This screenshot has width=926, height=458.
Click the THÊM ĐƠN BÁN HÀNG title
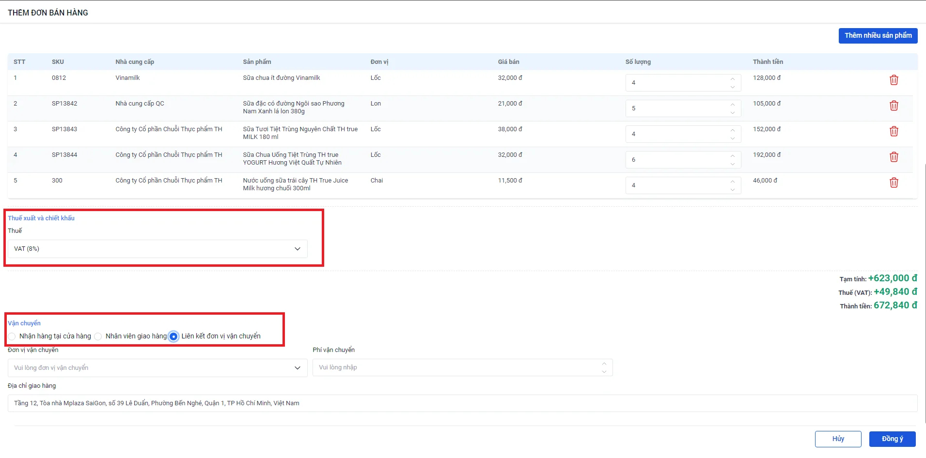(x=48, y=13)
